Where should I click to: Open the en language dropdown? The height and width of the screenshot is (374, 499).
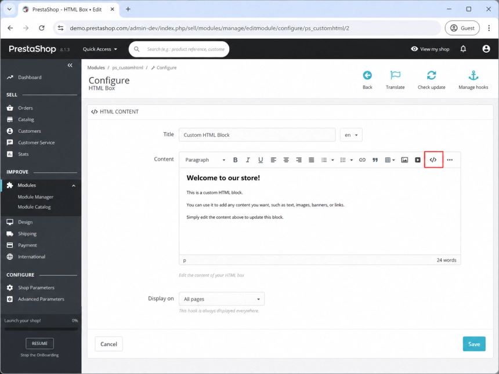coord(351,135)
